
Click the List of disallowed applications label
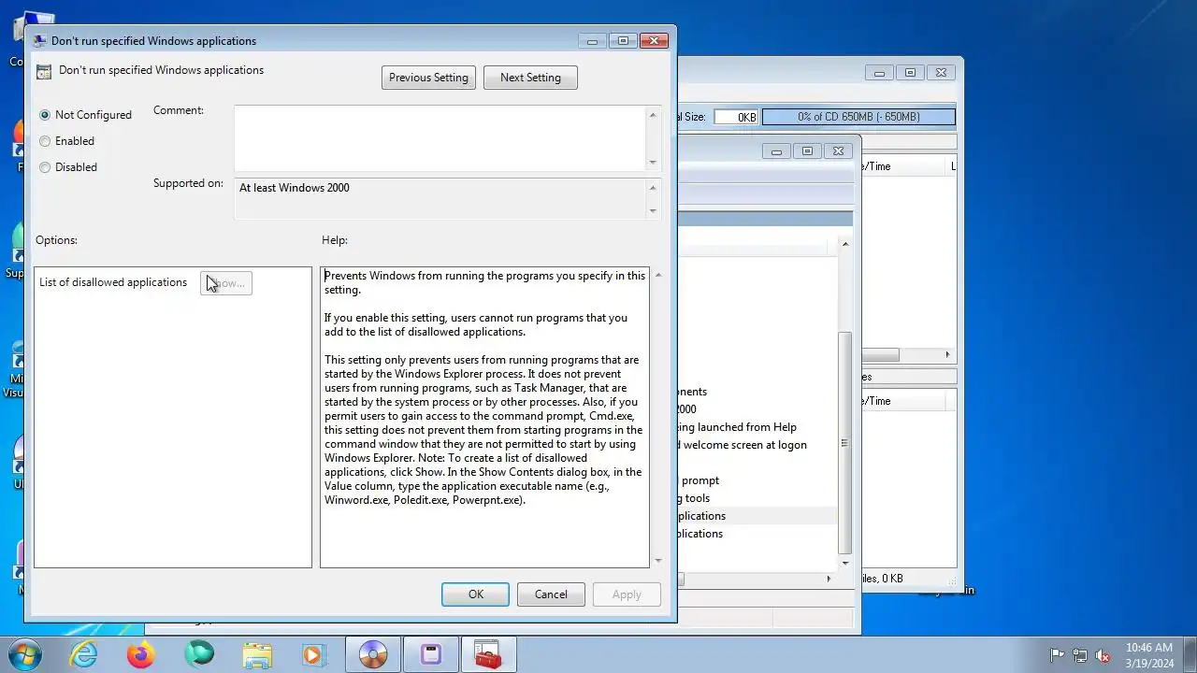pyautogui.click(x=113, y=282)
